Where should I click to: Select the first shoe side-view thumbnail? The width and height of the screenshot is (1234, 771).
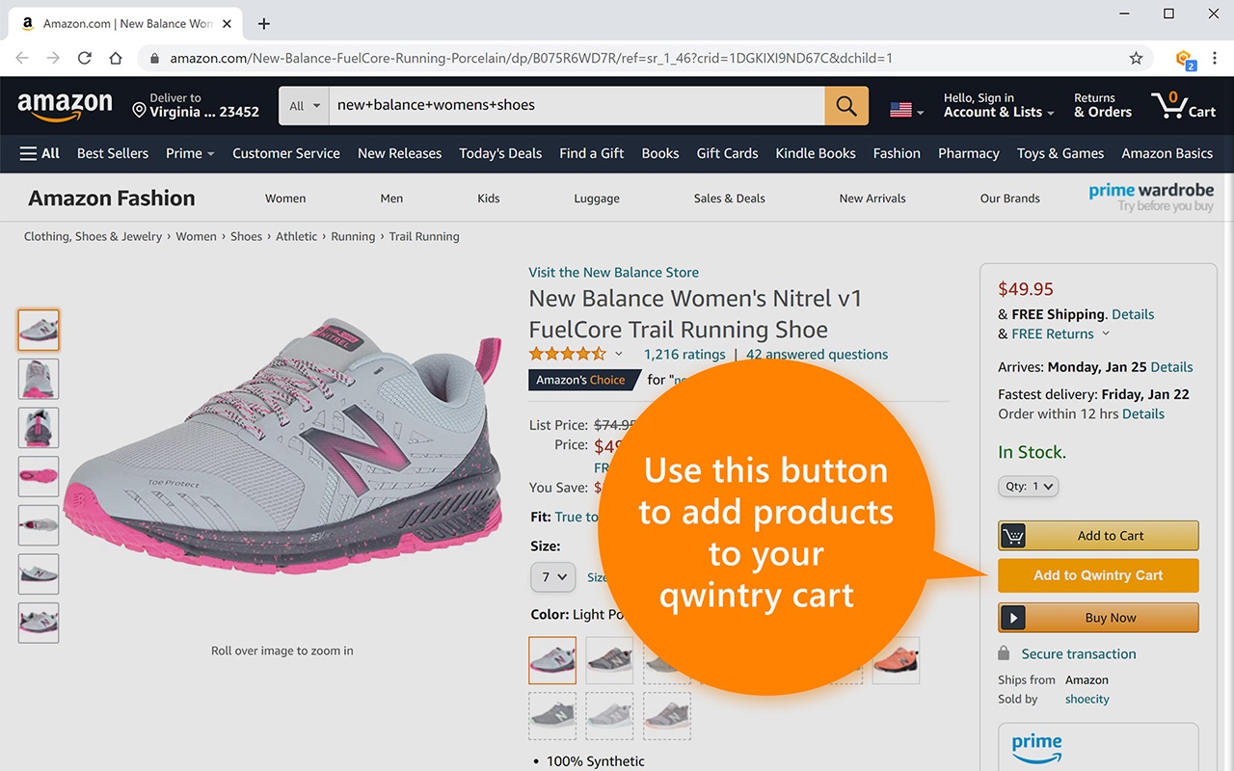(39, 330)
